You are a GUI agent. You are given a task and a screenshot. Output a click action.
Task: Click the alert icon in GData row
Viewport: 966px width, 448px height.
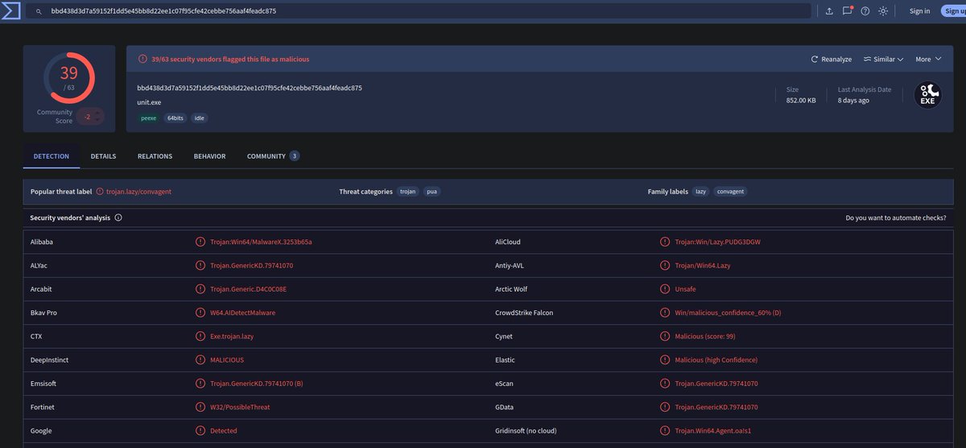coord(665,408)
